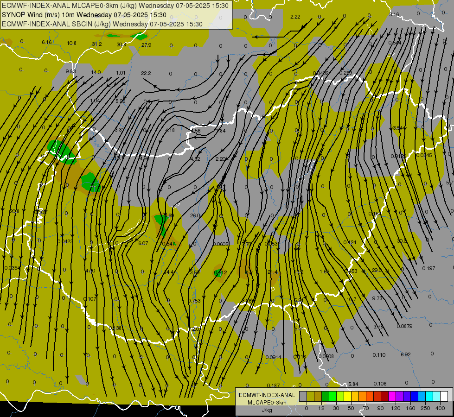Click the map value '5.25'
The height and width of the screenshot is (417, 454).
(121, 101)
